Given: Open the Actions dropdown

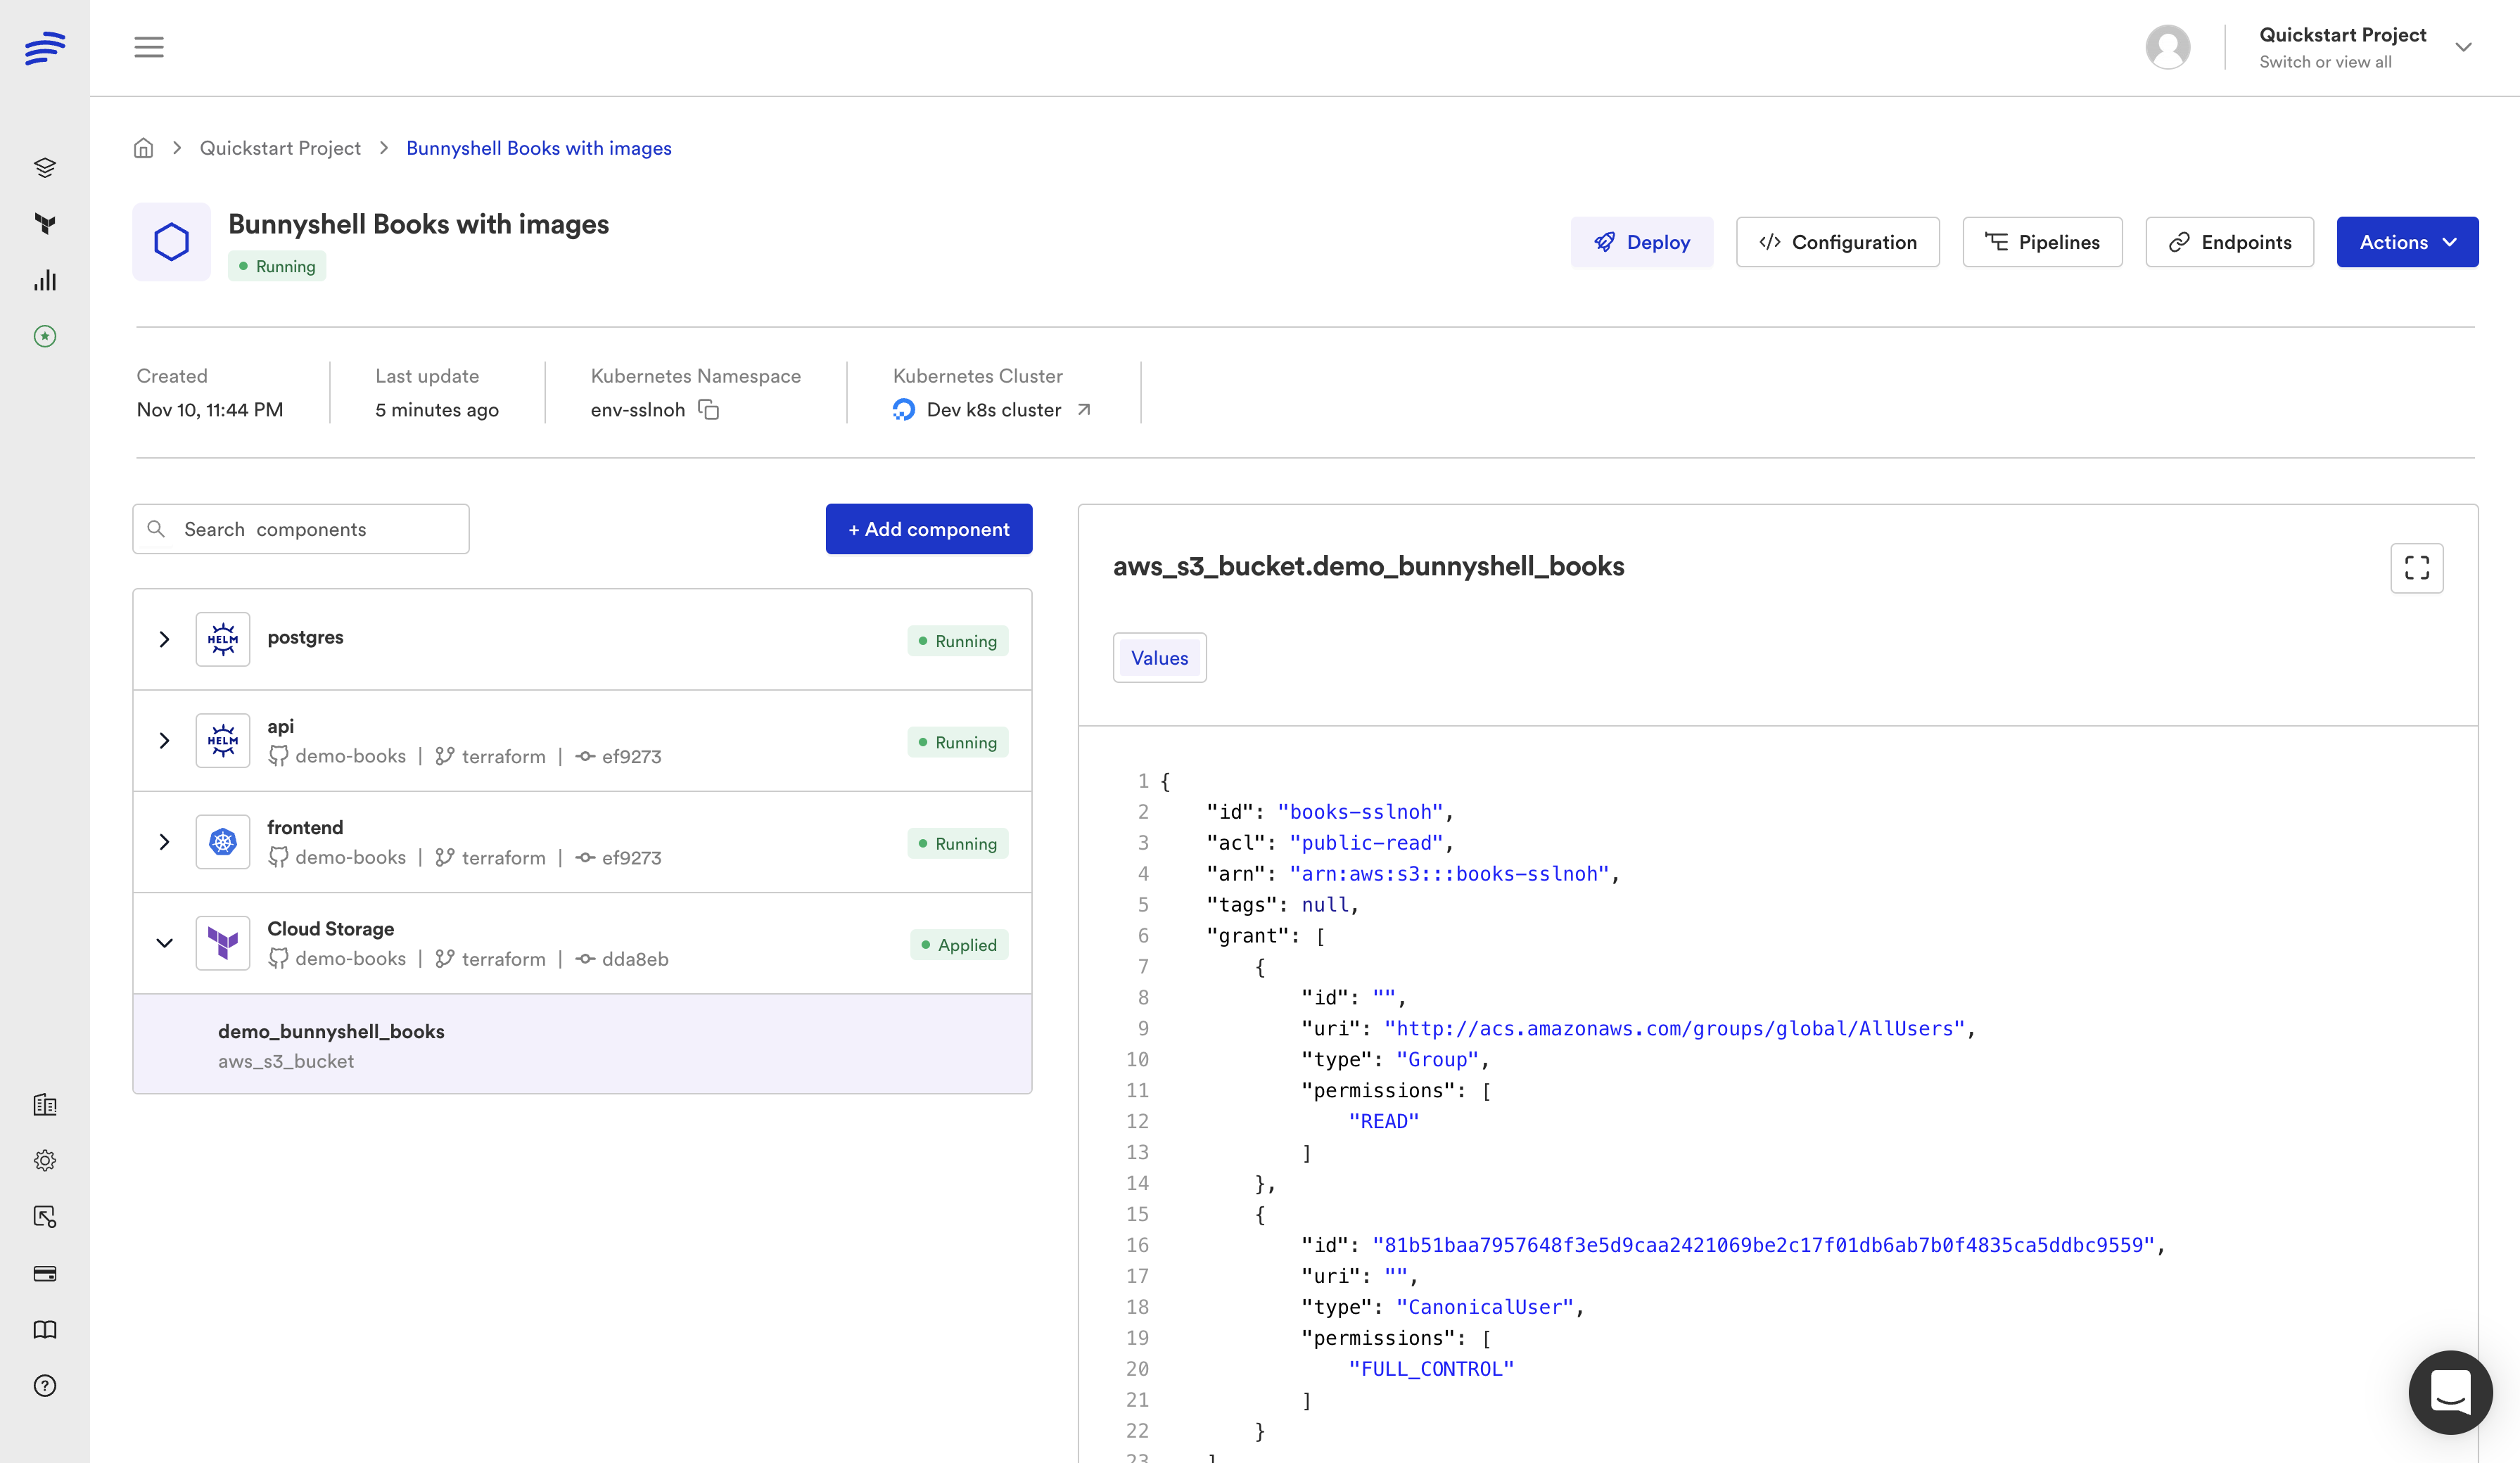Looking at the screenshot, I should 2407,241.
